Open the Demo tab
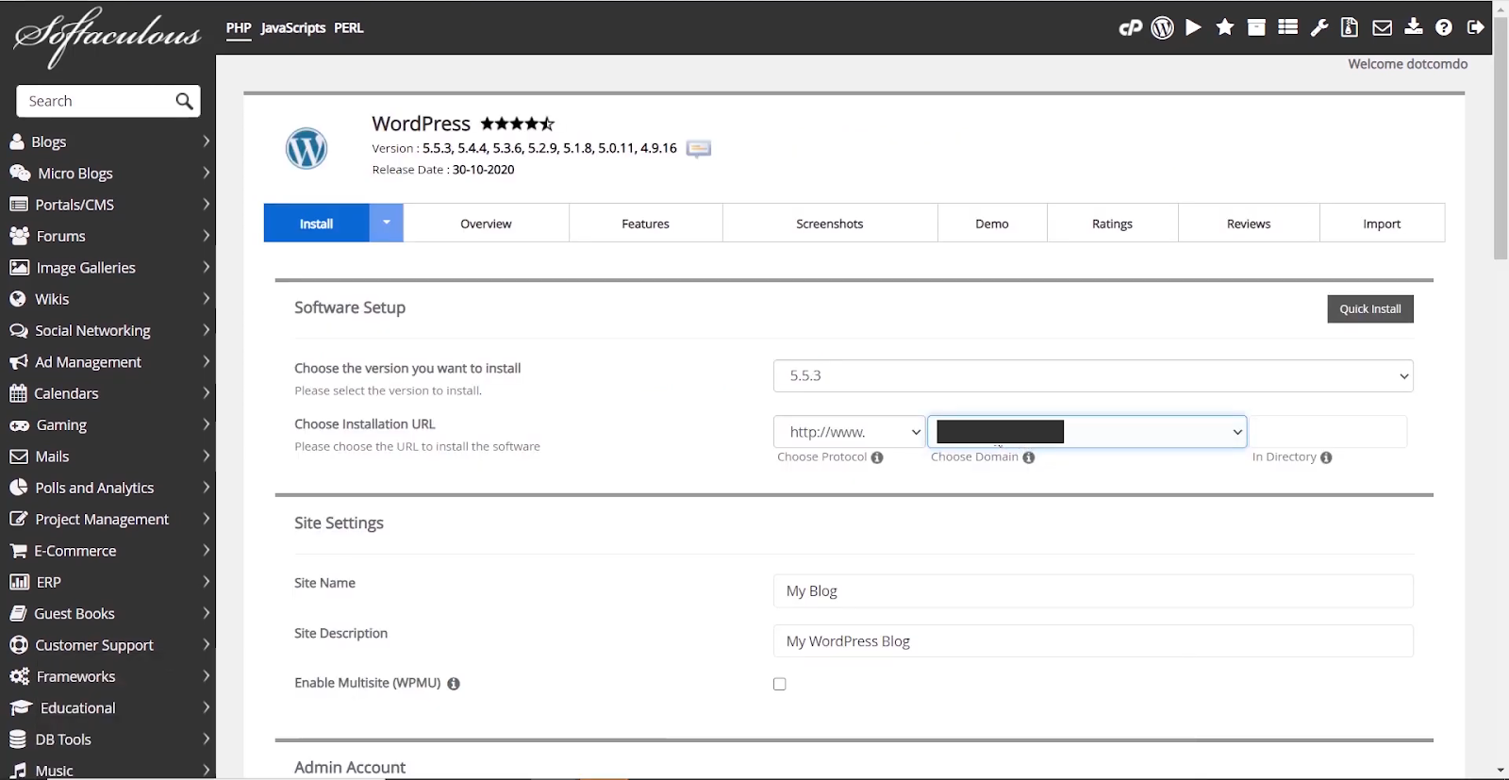This screenshot has width=1509, height=780. click(x=992, y=224)
